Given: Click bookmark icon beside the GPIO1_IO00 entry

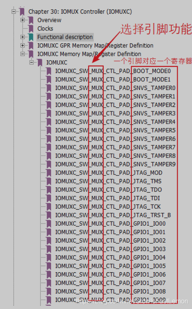Looking at the screenshot, I should pyautogui.click(x=49, y=224).
